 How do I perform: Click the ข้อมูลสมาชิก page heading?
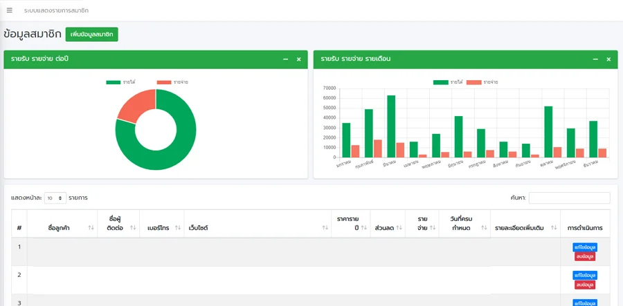[32, 34]
